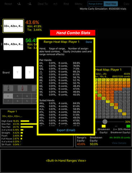The height and width of the screenshot is (173, 132).
Task: Click Breakeven Equity 50.0% value
Action: (x=94, y=144)
